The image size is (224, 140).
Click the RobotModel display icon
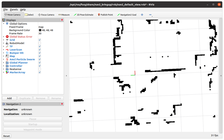[x=7, y=43]
